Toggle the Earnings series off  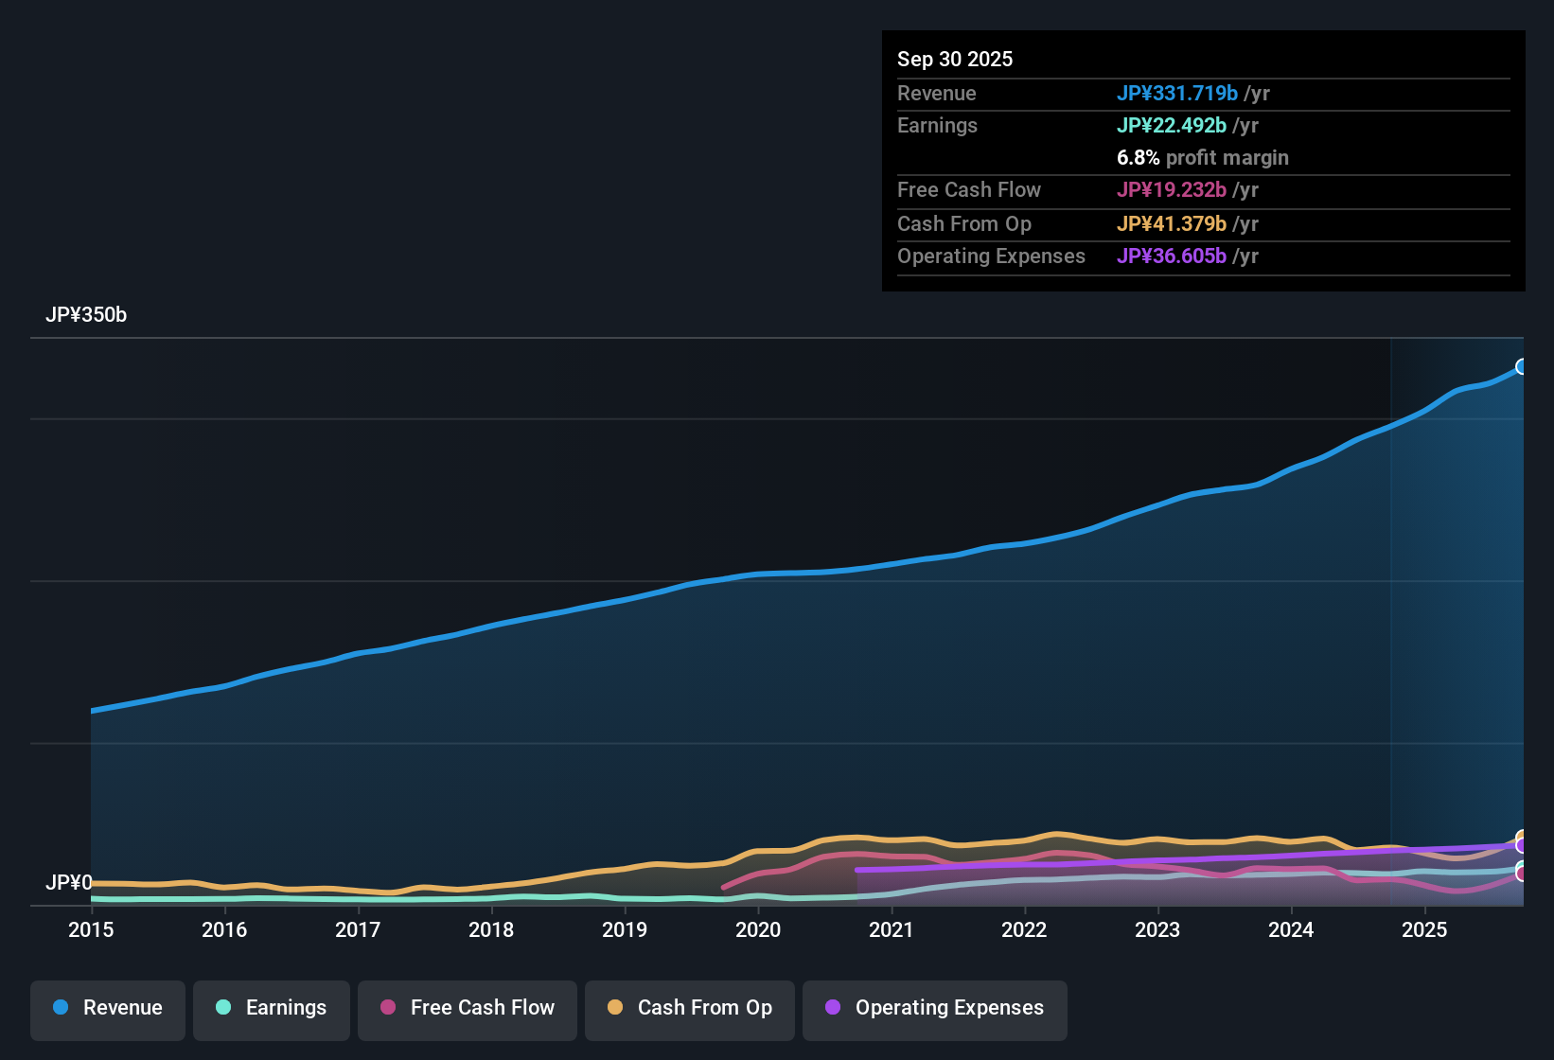272,1008
